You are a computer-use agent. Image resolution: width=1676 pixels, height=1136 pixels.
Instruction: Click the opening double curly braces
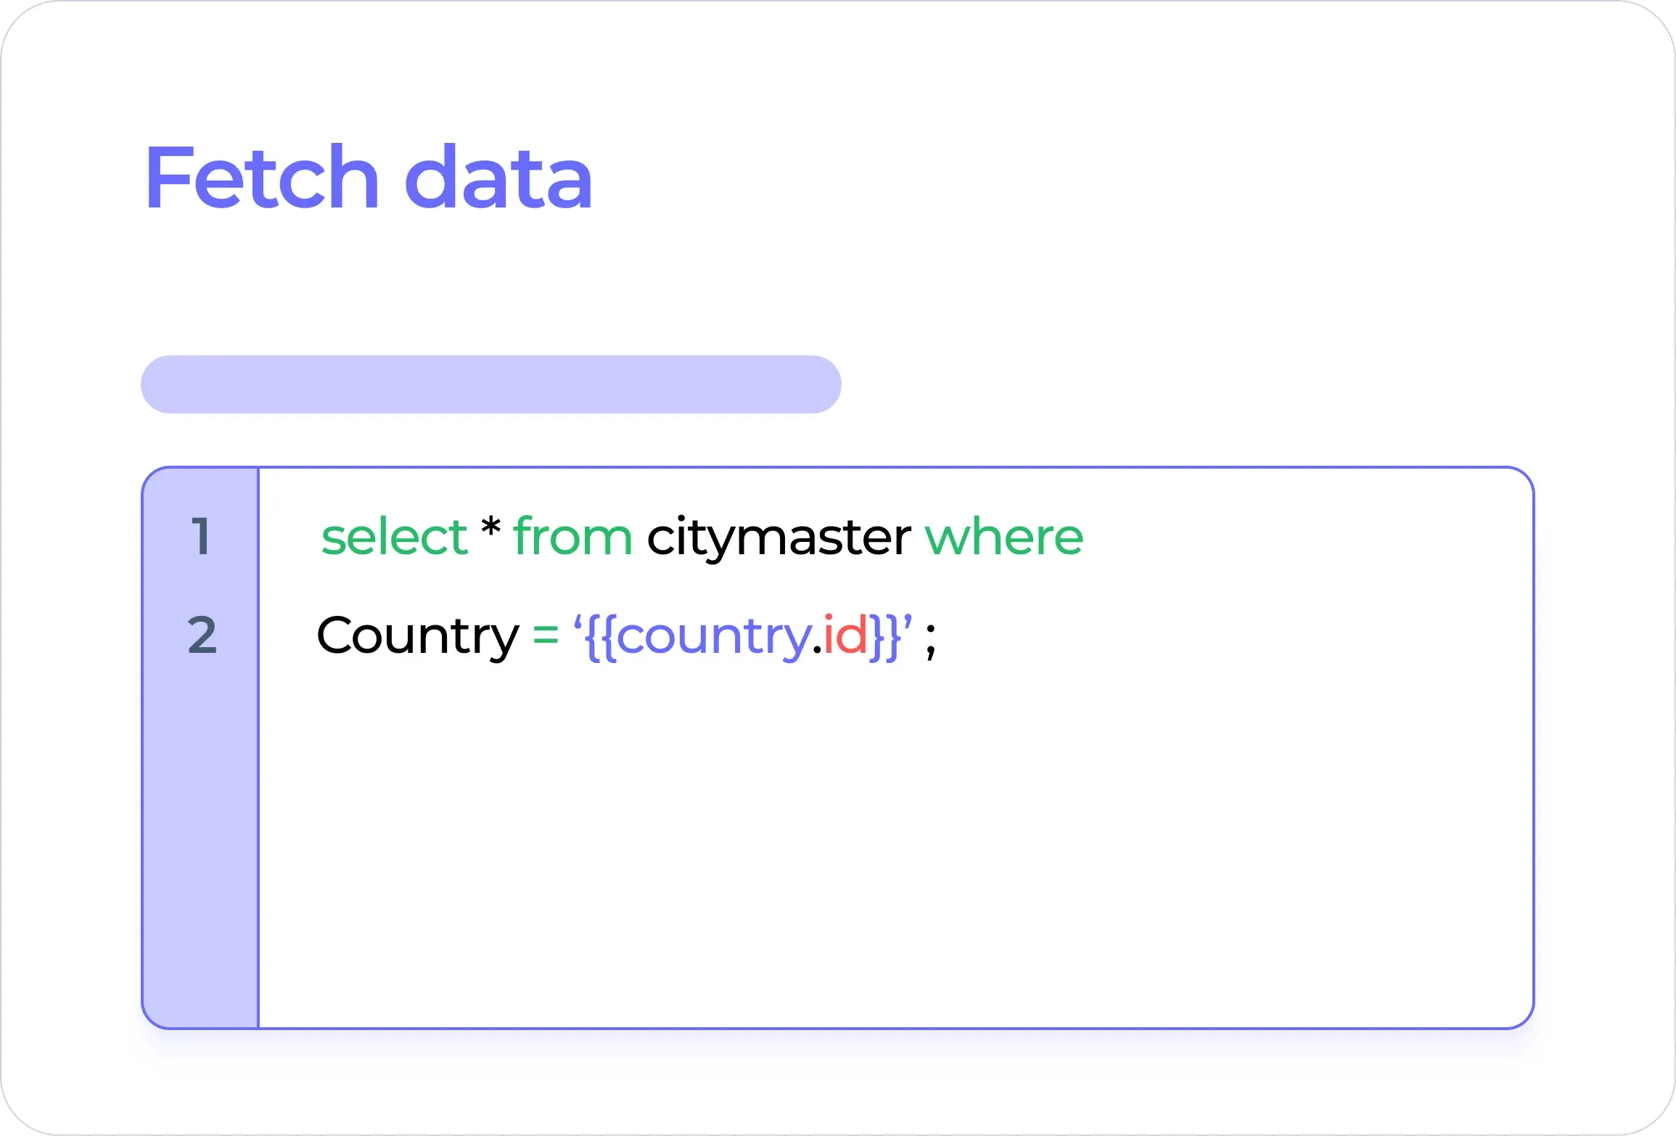(x=601, y=637)
